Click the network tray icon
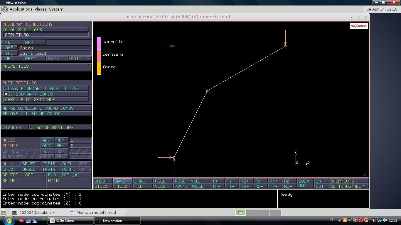The width and height of the screenshot is (401, 225). pos(379,220)
